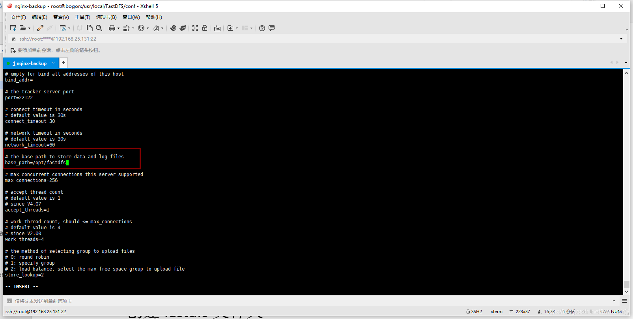Click the terminal scrollbar down arrow
This screenshot has width=633, height=319.
(626, 292)
